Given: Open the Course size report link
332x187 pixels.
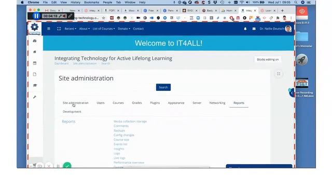Looking at the screenshot, I should coord(121,140).
